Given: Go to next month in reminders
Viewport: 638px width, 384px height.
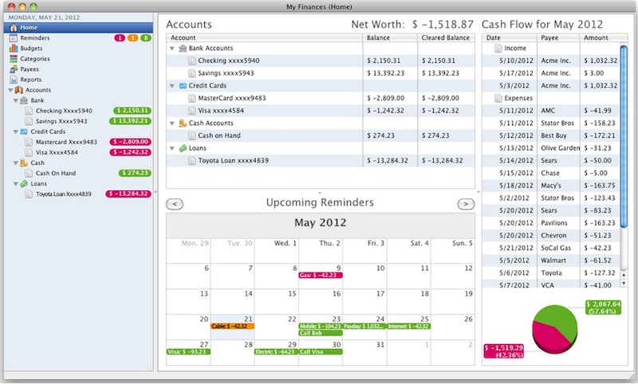Looking at the screenshot, I should [x=465, y=204].
